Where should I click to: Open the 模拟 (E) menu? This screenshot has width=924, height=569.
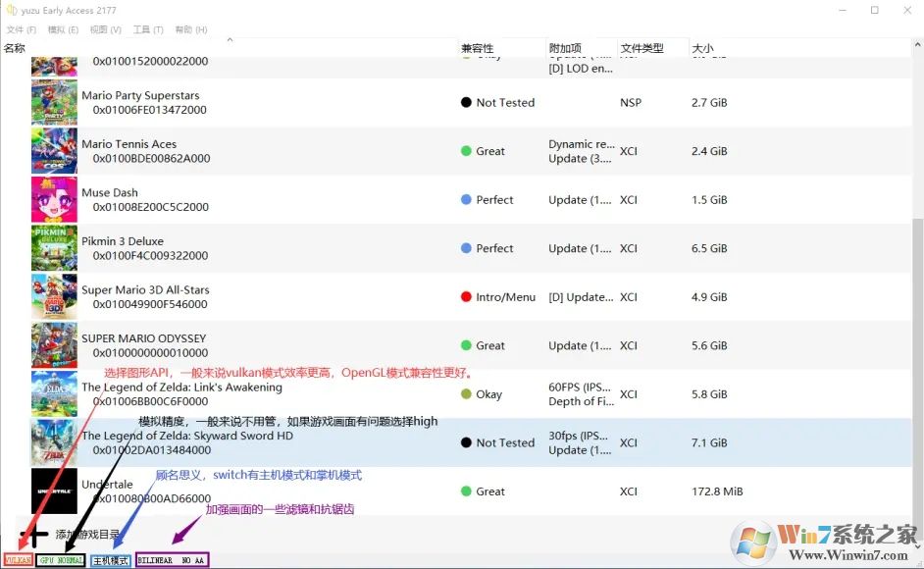[x=63, y=29]
